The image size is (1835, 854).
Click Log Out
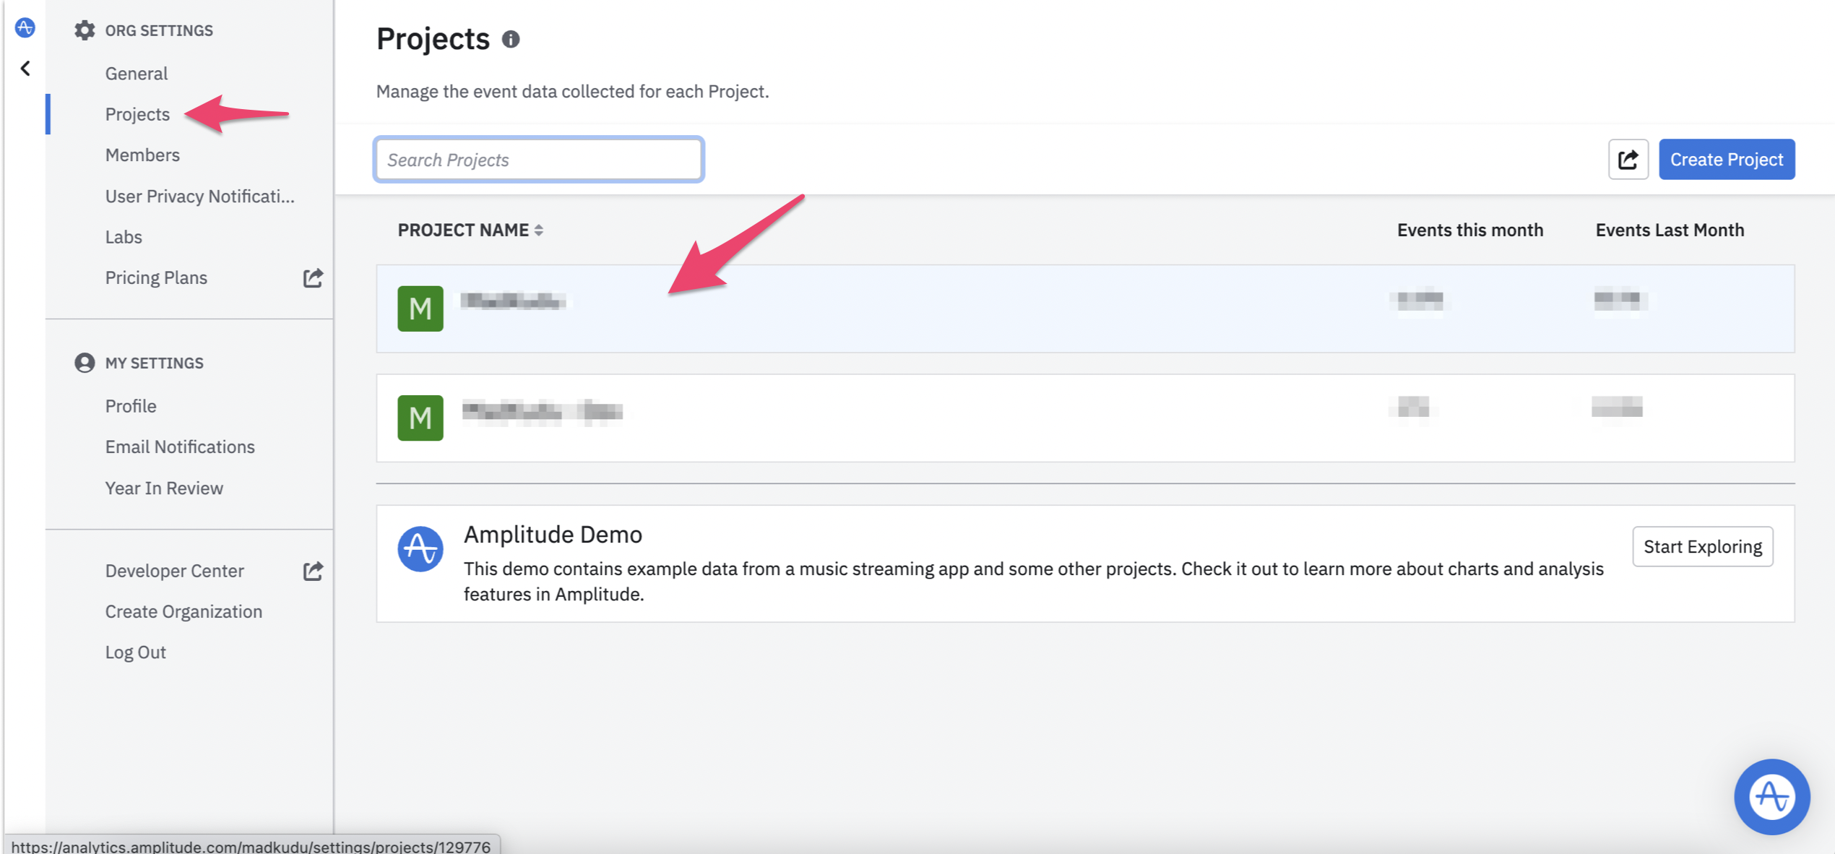click(x=136, y=652)
